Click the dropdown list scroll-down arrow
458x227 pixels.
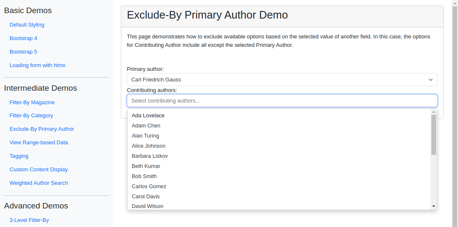point(434,206)
